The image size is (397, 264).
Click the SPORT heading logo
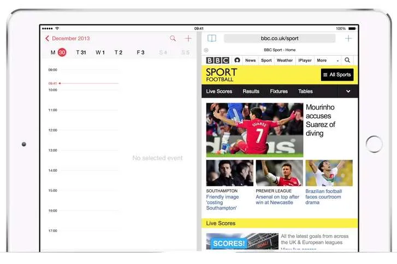tap(221, 72)
